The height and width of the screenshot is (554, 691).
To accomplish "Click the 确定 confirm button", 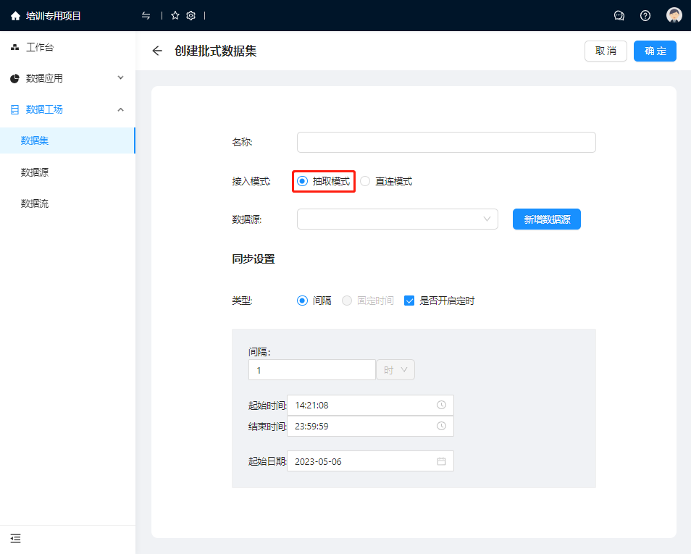I will click(x=655, y=51).
